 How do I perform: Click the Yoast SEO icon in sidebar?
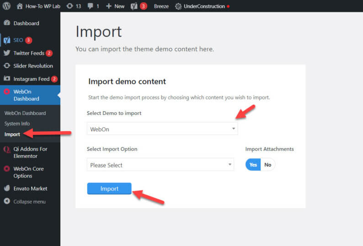point(7,40)
